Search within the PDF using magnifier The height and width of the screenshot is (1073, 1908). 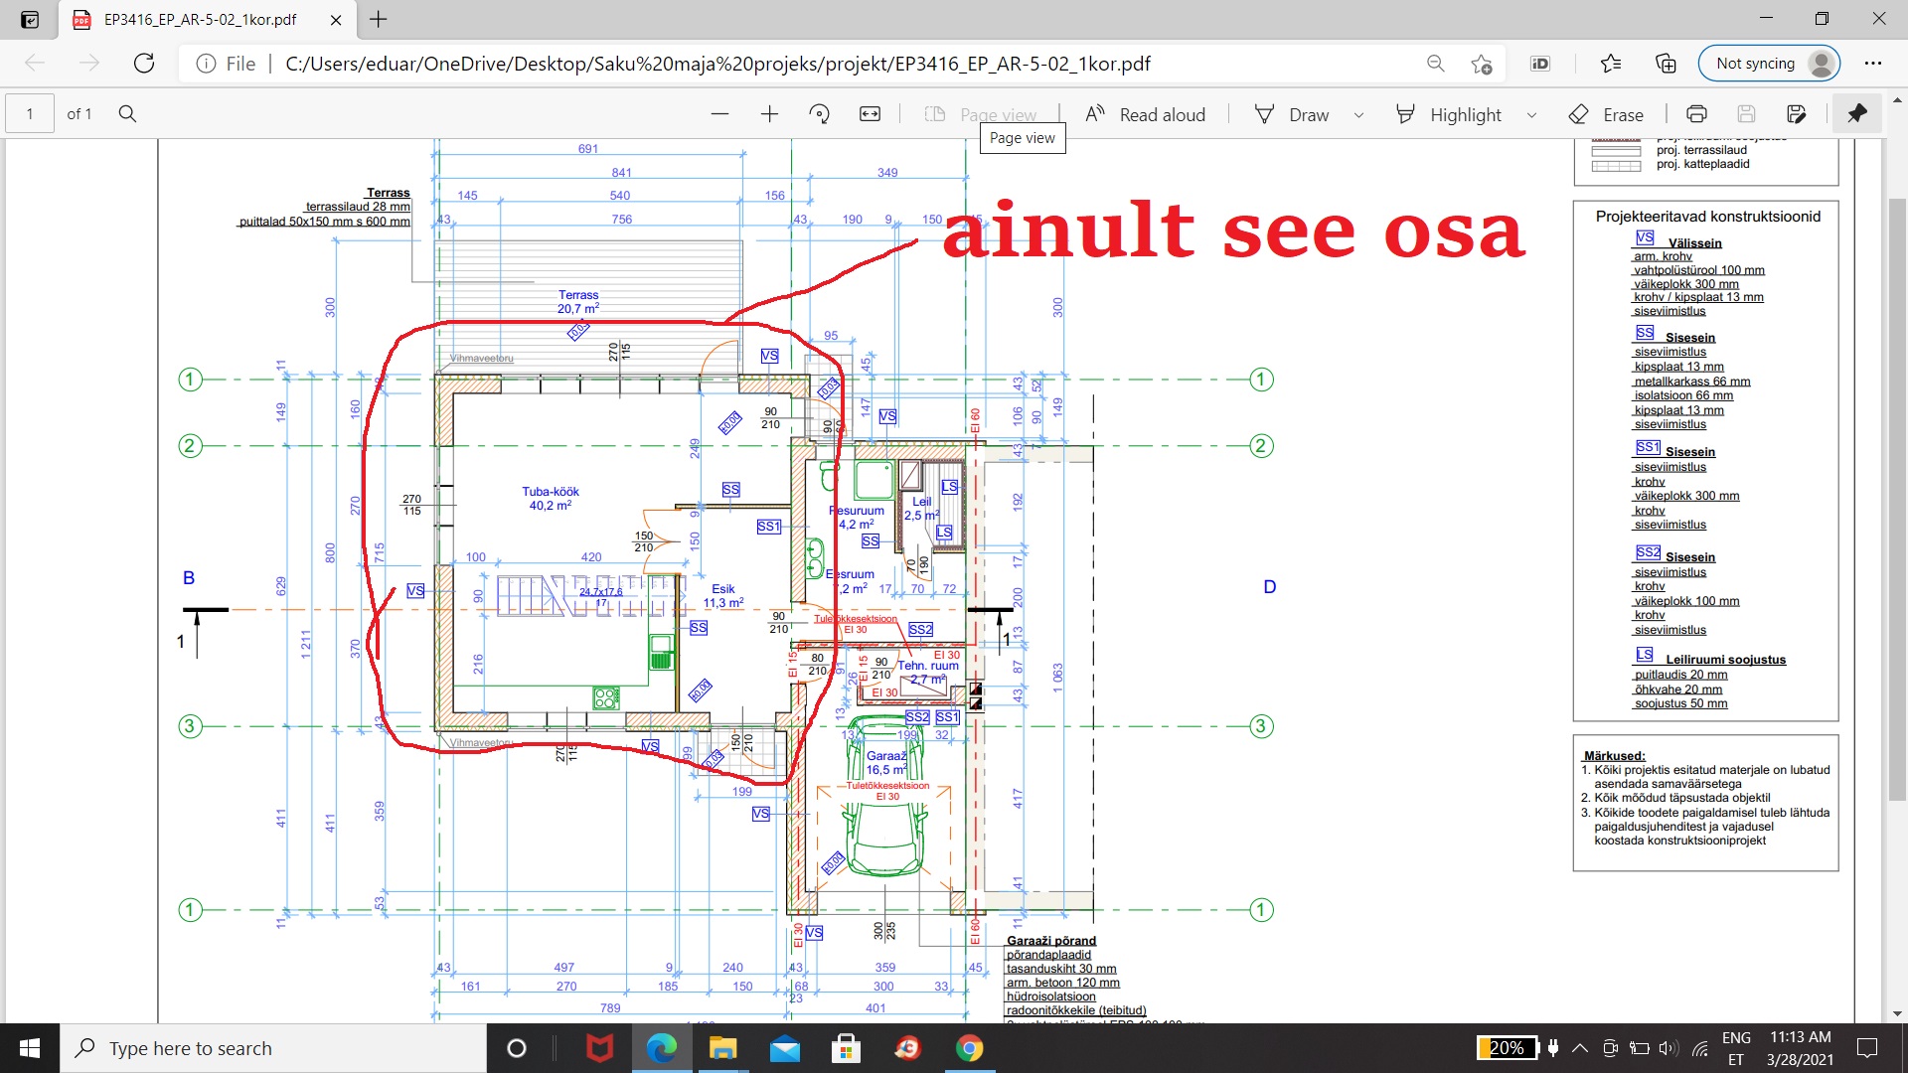pyautogui.click(x=127, y=114)
